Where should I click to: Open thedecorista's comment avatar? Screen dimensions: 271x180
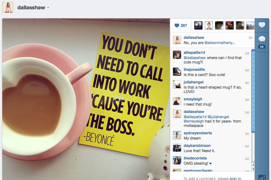pyautogui.click(x=177, y=160)
